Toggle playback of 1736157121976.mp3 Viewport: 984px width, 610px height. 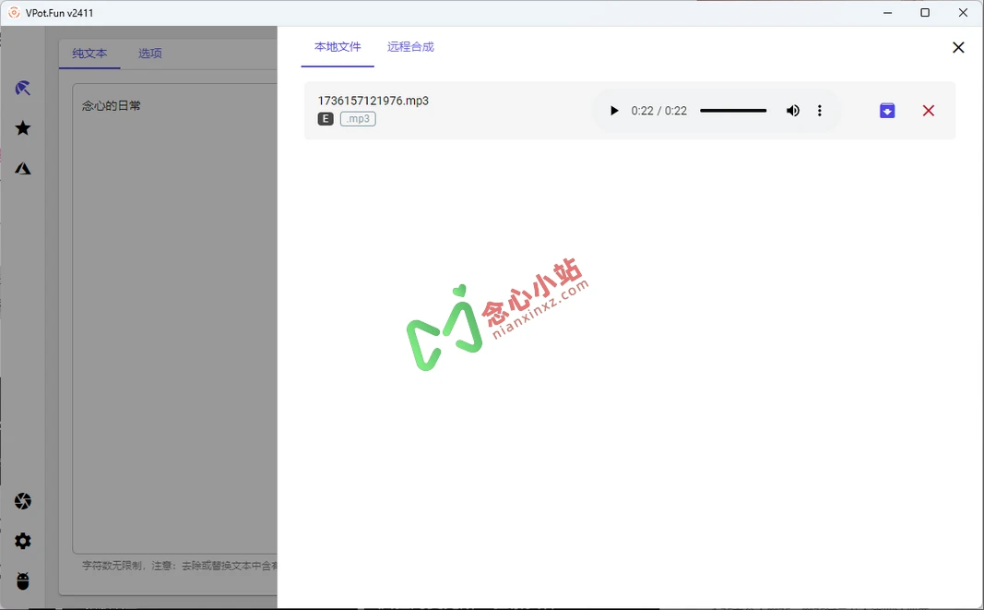point(614,110)
